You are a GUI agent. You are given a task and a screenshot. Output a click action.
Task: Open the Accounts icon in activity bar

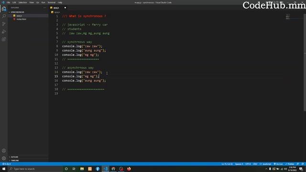[x=4, y=150]
